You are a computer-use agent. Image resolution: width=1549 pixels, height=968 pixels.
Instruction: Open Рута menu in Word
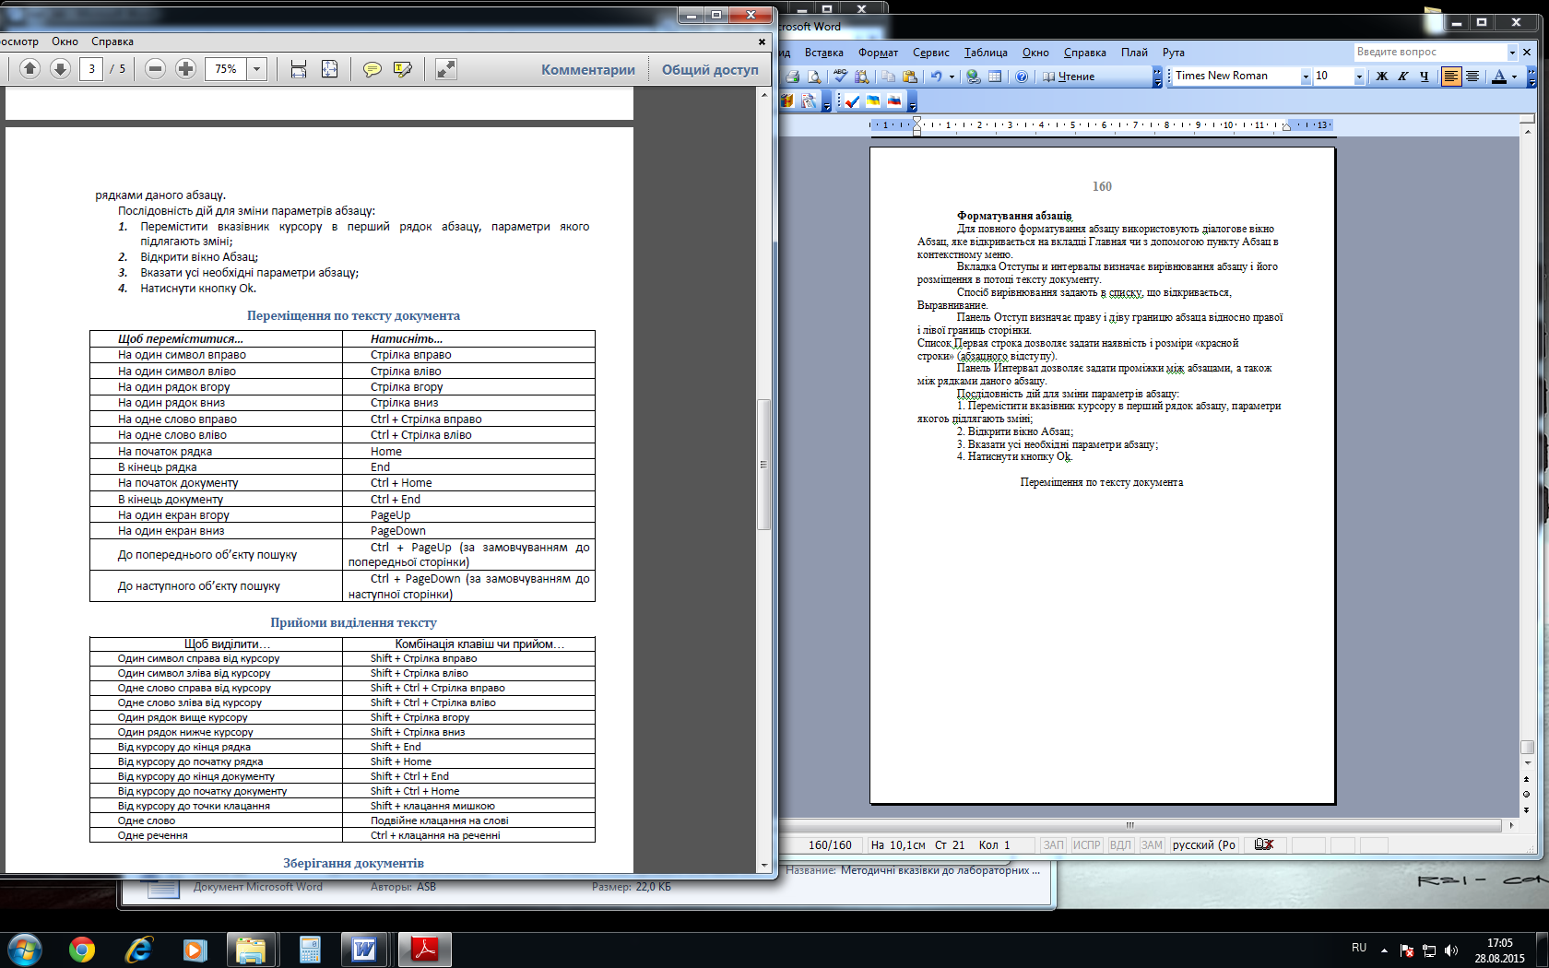(x=1173, y=53)
